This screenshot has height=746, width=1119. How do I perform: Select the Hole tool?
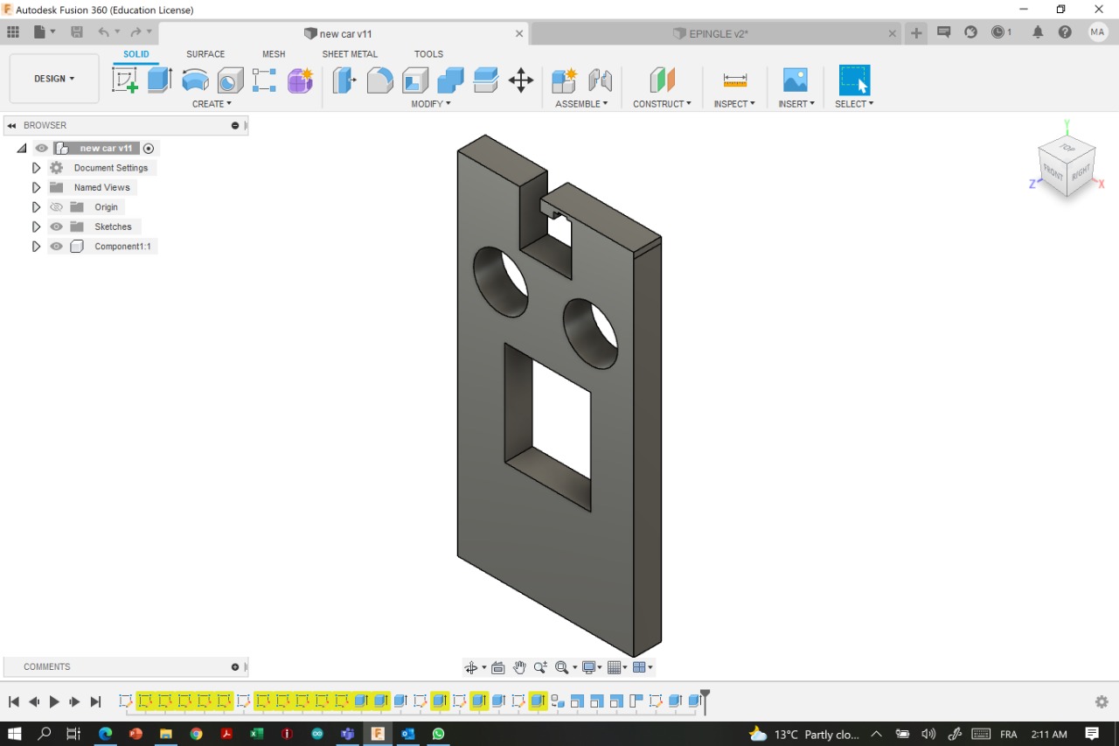(230, 80)
